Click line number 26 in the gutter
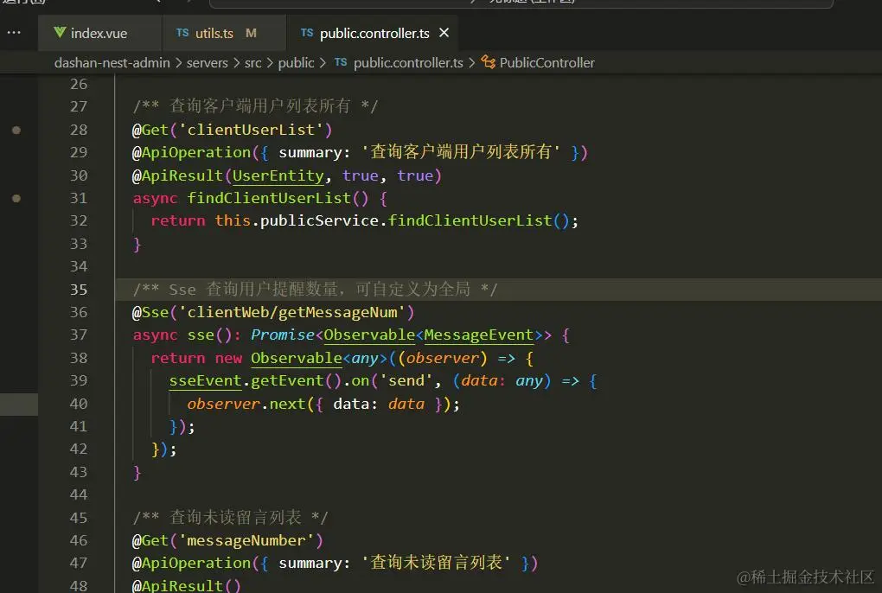Screen dimensions: 882x593 click(x=79, y=85)
